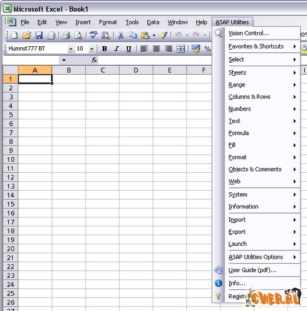Open the Data menu

point(153,22)
